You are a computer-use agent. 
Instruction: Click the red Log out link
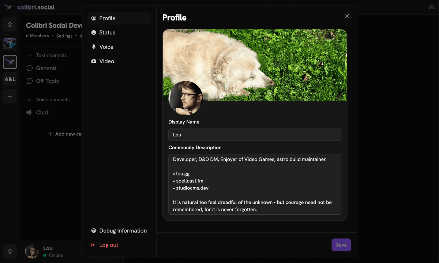(108, 245)
